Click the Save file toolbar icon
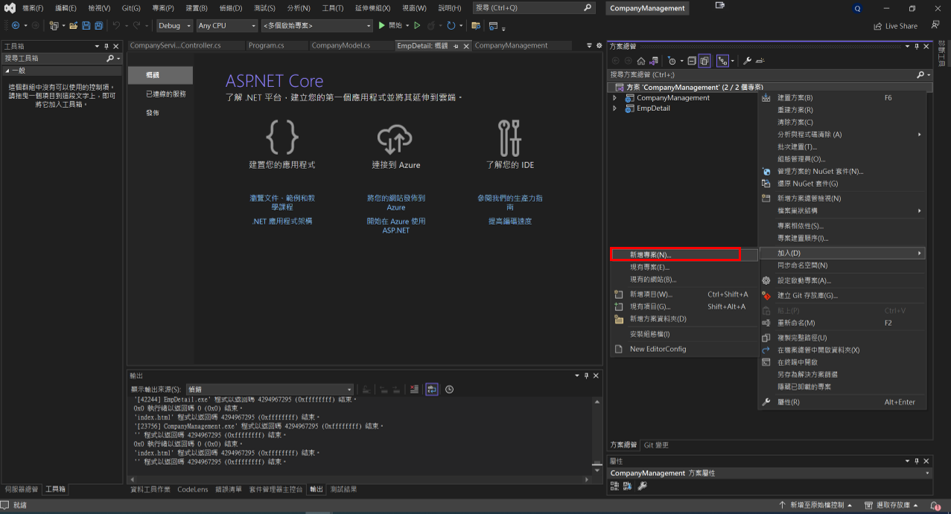This screenshot has width=951, height=514. [x=86, y=25]
